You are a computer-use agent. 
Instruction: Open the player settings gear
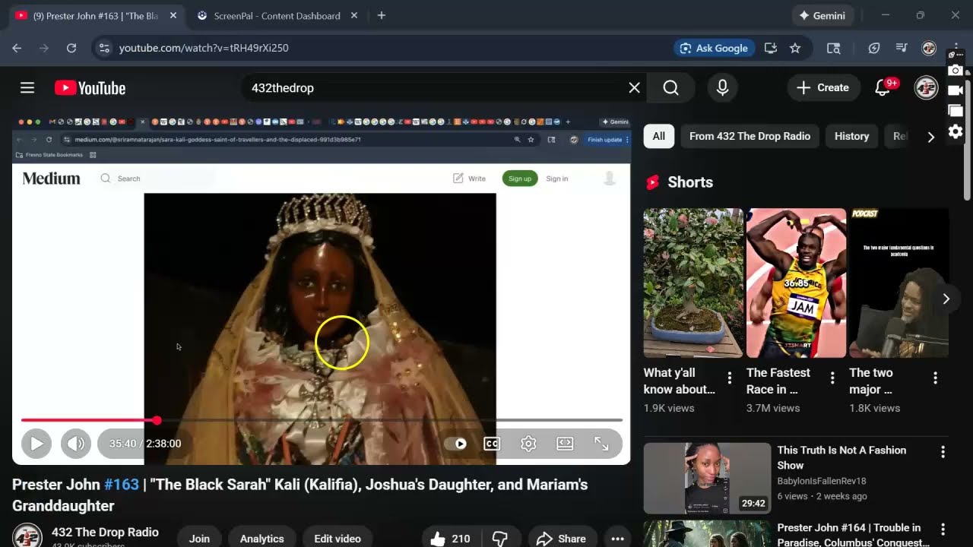528,444
